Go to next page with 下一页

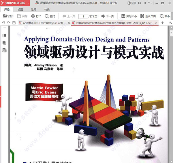(x=108, y=16)
